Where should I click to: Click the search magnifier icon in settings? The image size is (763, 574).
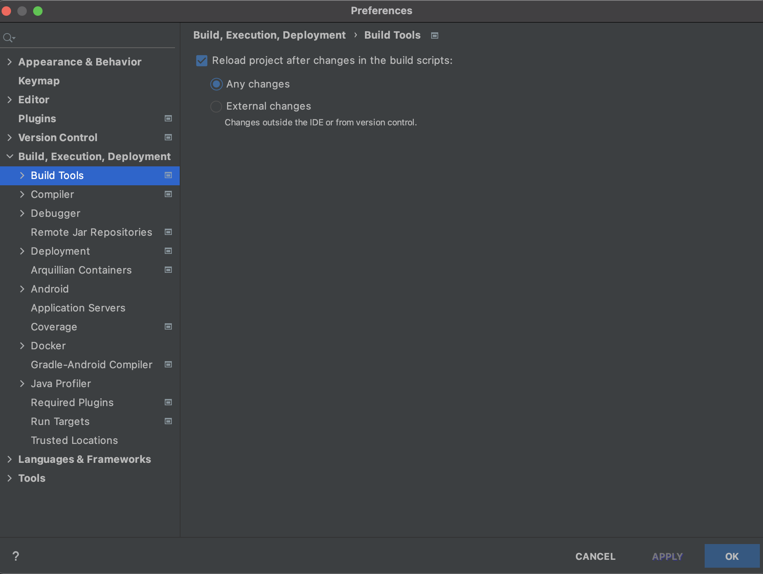[8, 38]
